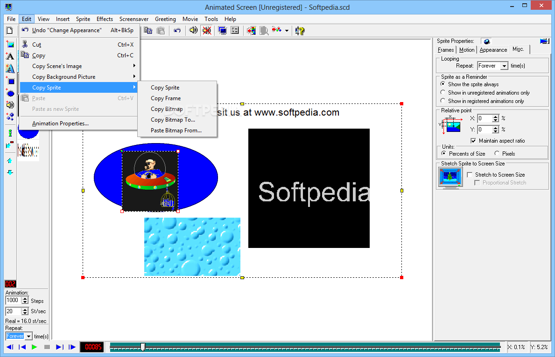Move sprite down with cyan down arrow
This screenshot has height=357, width=555.
[x=10, y=172]
